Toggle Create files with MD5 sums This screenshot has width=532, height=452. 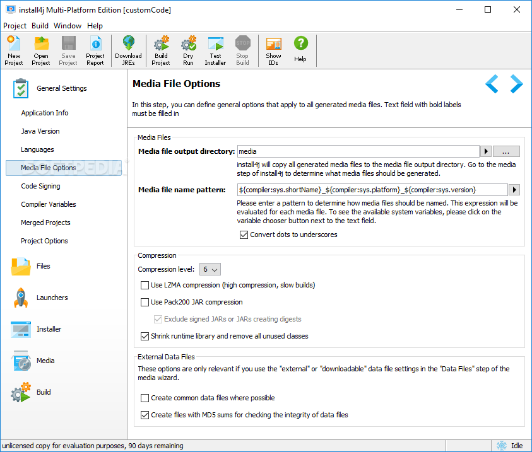tap(145, 415)
